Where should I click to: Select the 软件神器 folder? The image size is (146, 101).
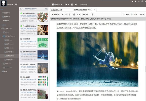9,52
